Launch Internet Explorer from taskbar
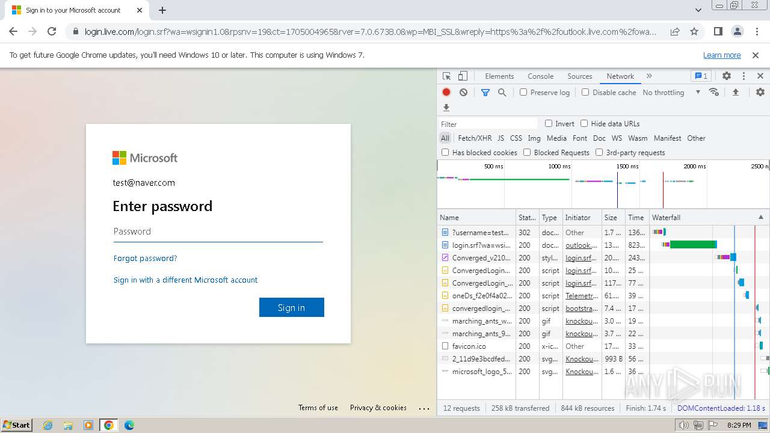The image size is (770, 433). click(x=48, y=425)
